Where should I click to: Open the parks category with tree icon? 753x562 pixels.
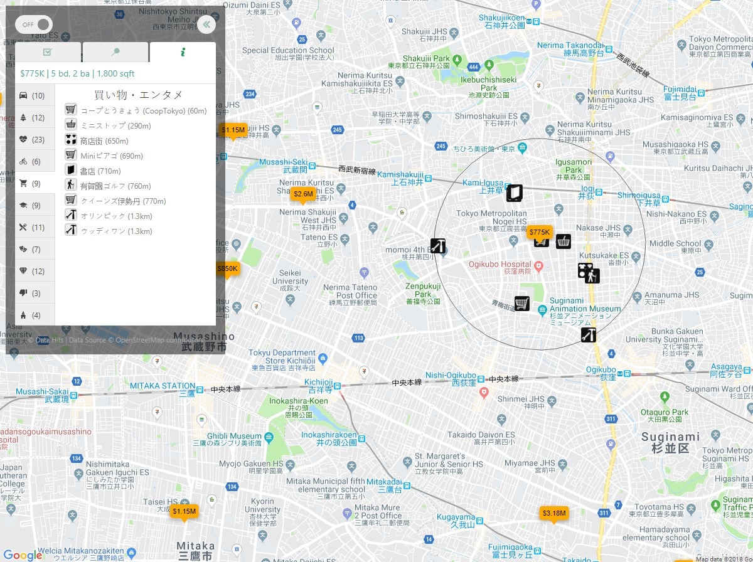coord(23,117)
